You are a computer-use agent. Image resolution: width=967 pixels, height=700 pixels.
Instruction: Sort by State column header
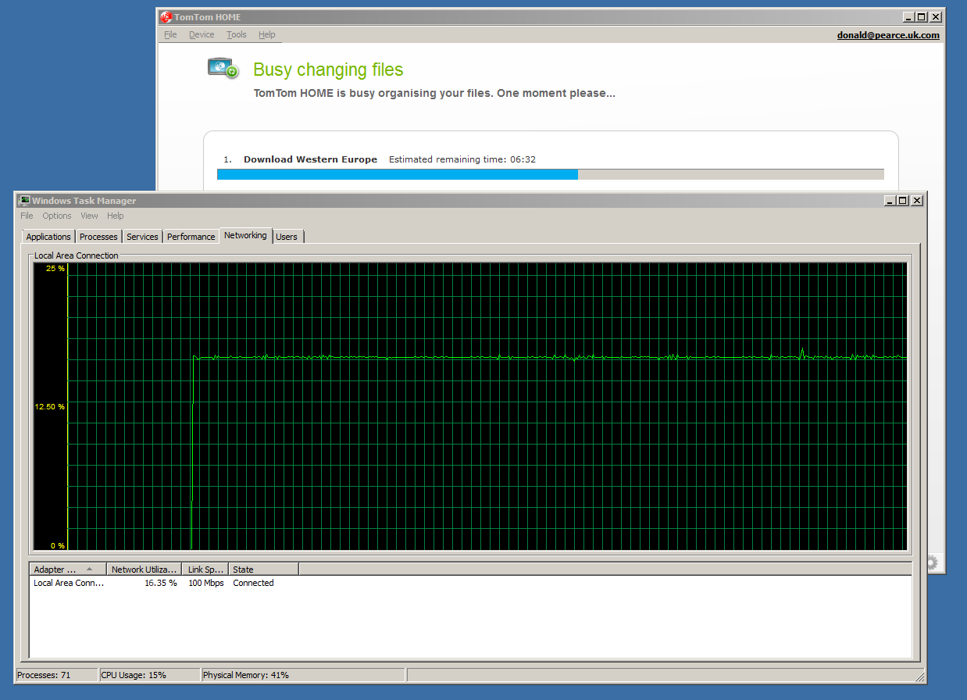(263, 570)
